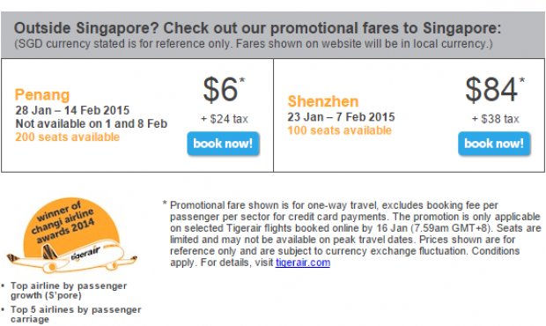Viewport: 546px width, 326px height.
Task: Click the 23 Jan – 7 Feb 2015 dates
Action: (341, 117)
